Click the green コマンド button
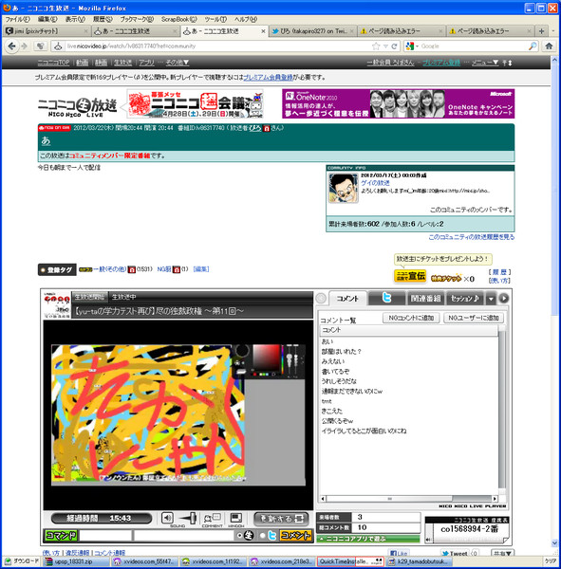 [61, 535]
